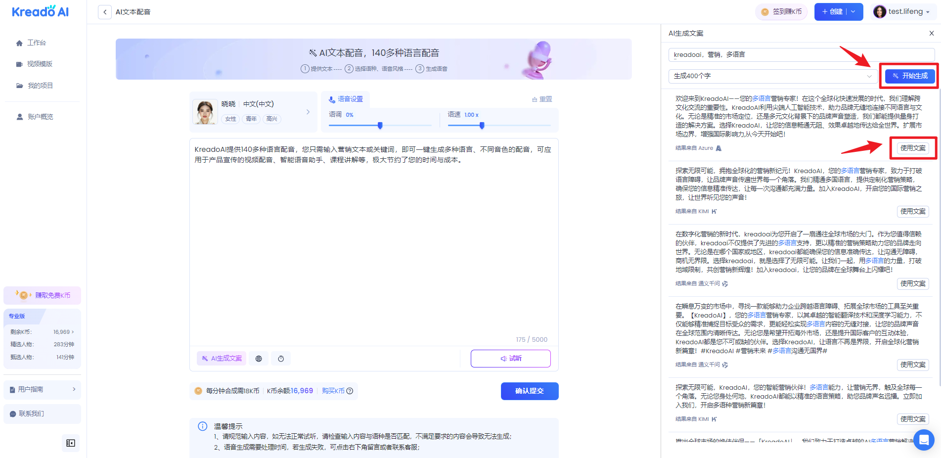Click the help question mark beside 购买K币
The image size is (941, 458).
click(x=350, y=391)
